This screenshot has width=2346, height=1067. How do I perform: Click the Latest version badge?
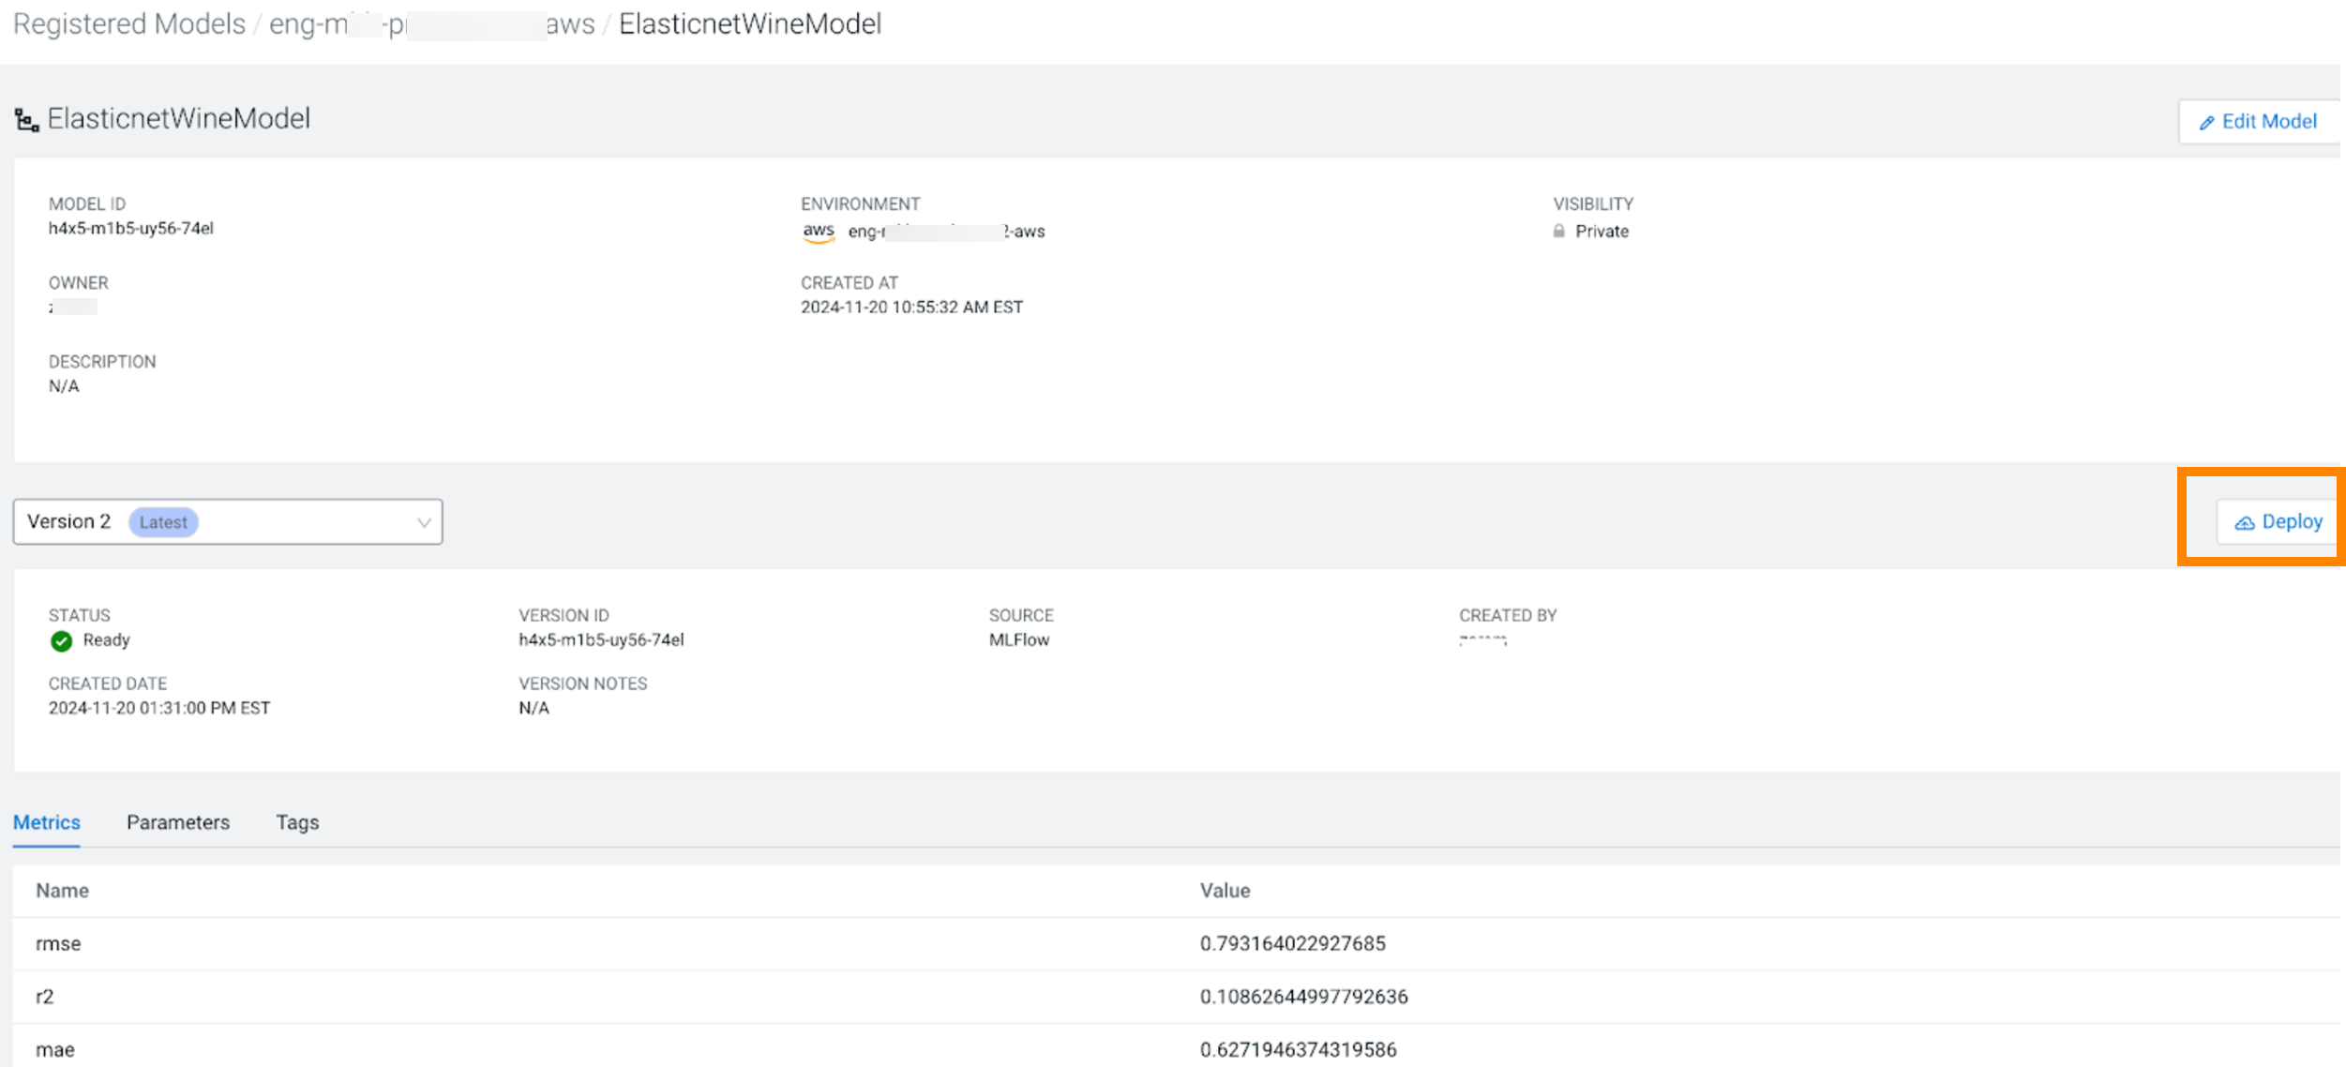point(163,522)
